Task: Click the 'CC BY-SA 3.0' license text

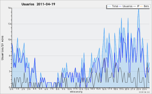Action: (144, 92)
